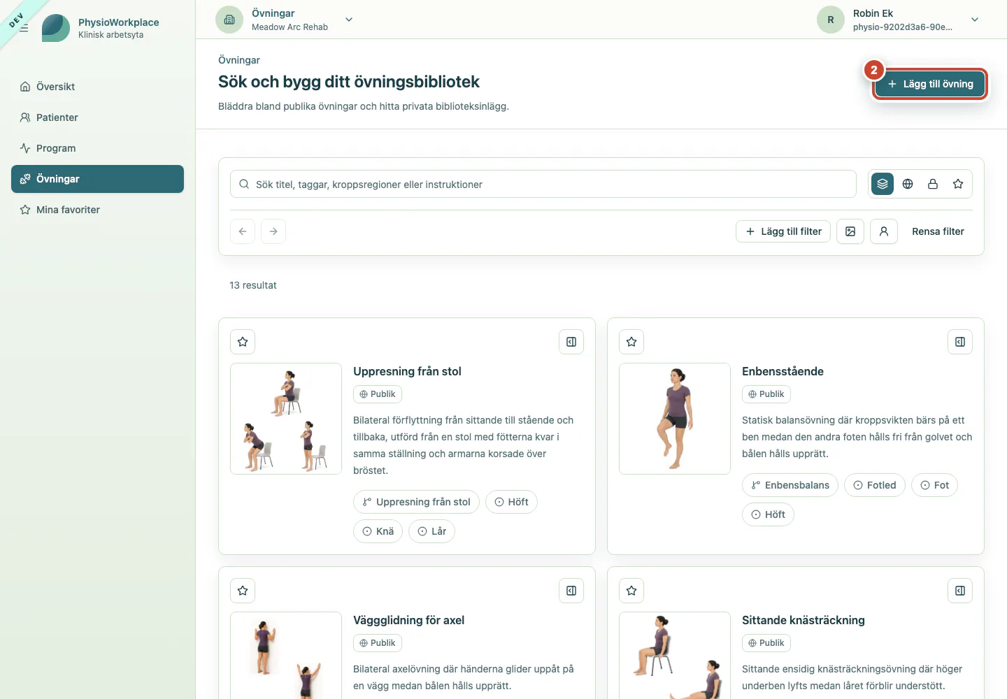Toggle the person filter icon button
Viewport: 1007px width, 699px height.
pos(884,231)
